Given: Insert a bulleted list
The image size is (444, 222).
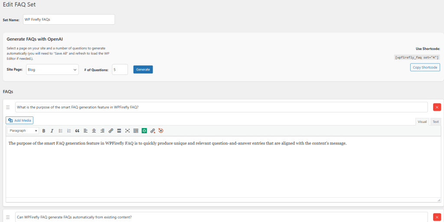Looking at the screenshot, I should 61,131.
